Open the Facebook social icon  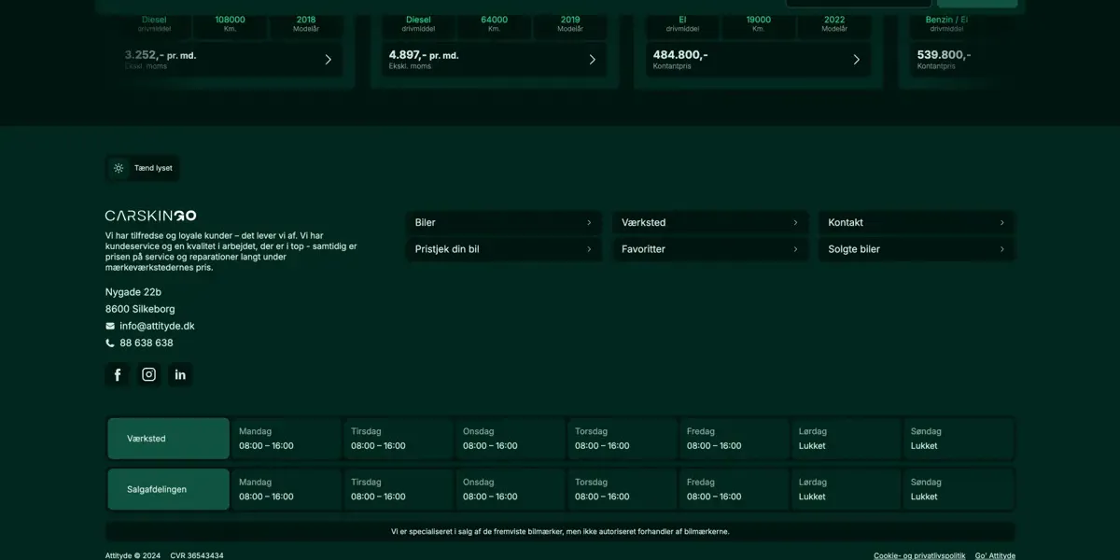[118, 374]
